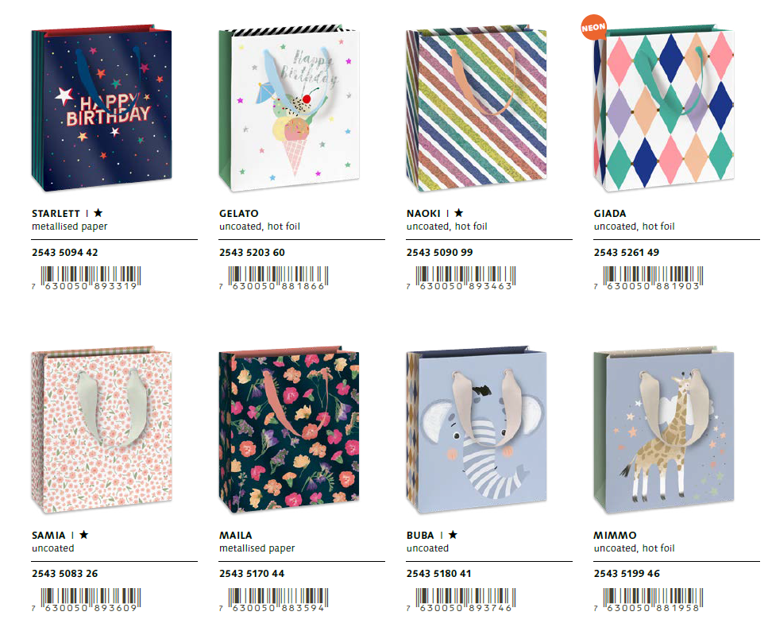Select the giraffe MIMMO bag image
The image size is (772, 631).
pyautogui.click(x=664, y=432)
